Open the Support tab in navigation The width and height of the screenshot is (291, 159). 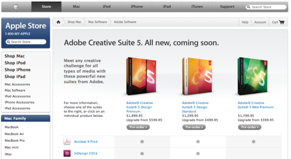coord(227,7)
